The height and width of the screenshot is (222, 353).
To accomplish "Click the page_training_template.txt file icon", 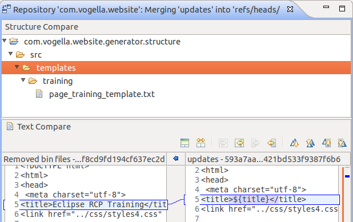I will click(39, 94).
